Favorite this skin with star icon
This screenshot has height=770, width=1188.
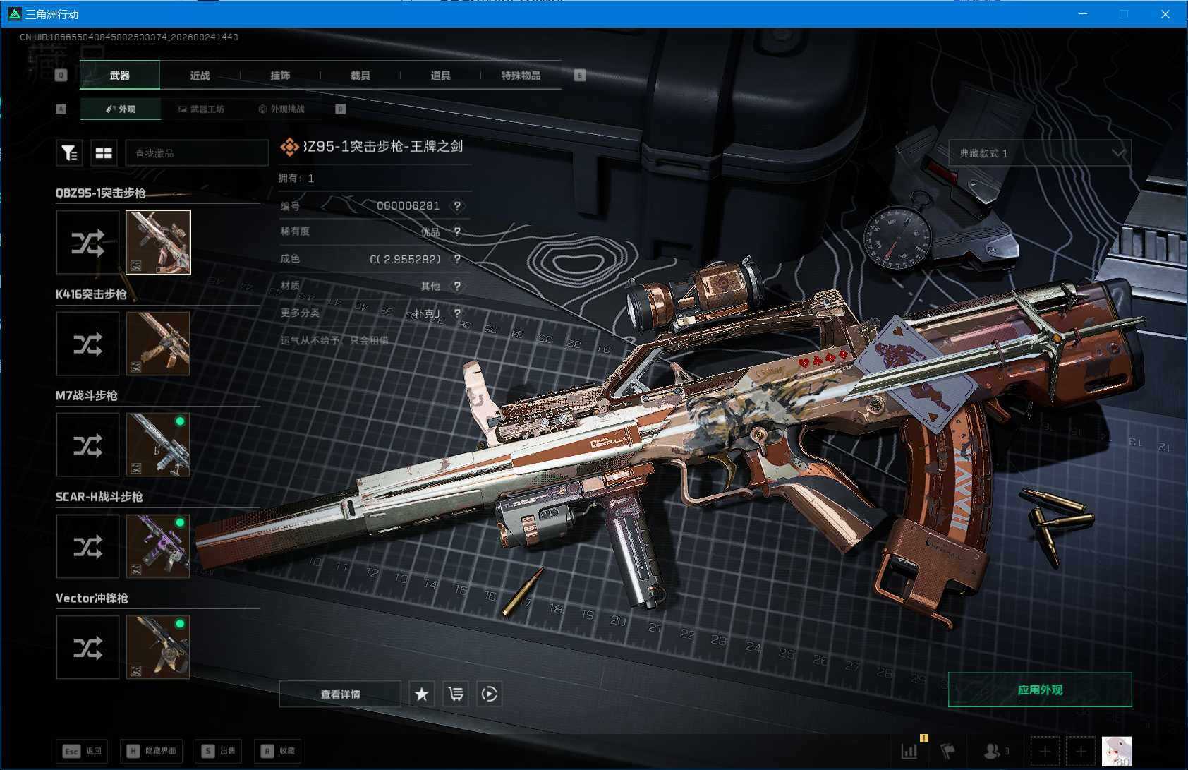pyautogui.click(x=422, y=694)
